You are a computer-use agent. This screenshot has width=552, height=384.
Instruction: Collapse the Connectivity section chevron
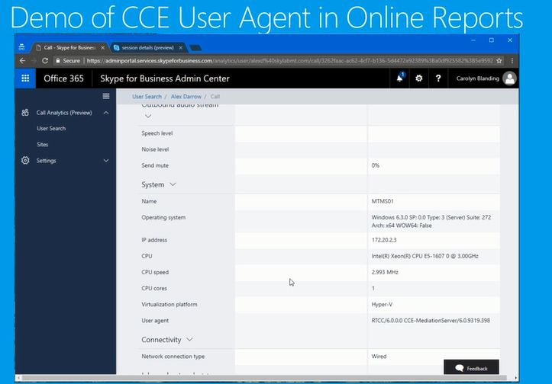189,340
